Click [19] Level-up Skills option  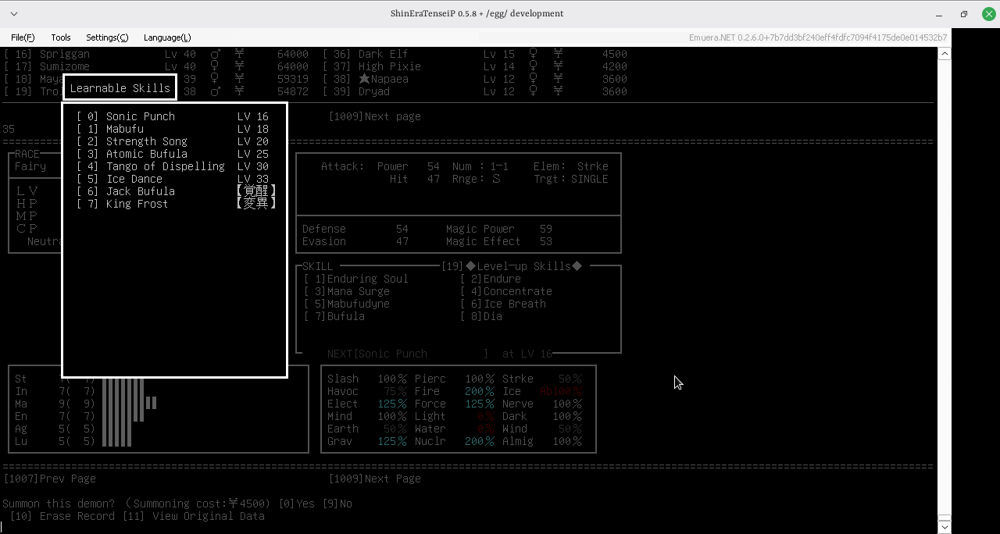[512, 266]
